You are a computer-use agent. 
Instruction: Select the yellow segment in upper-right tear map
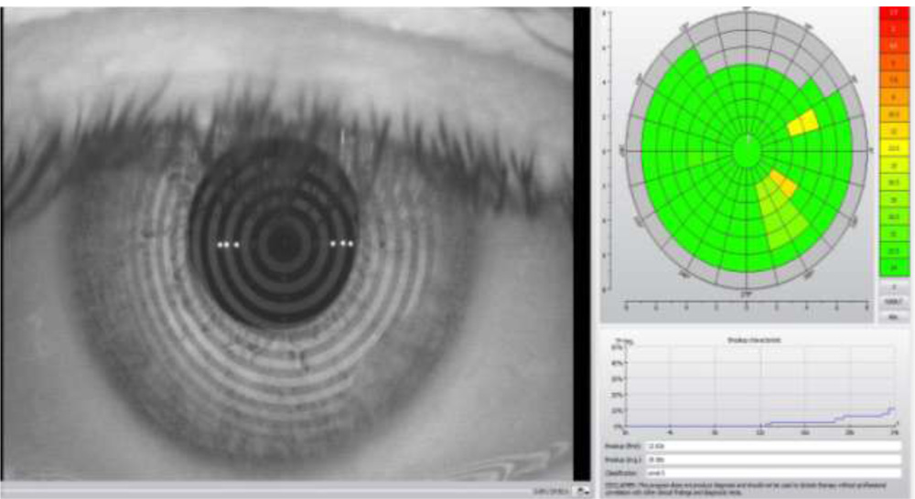pyautogui.click(x=803, y=122)
